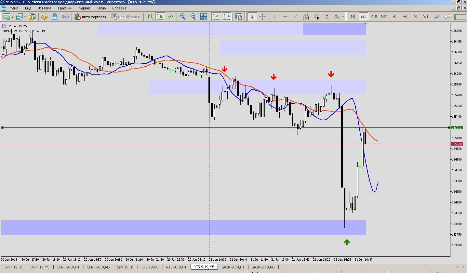Viewport: 467px width, 273px height.
Task: Set timeframe to D1
Action: click(415, 17)
